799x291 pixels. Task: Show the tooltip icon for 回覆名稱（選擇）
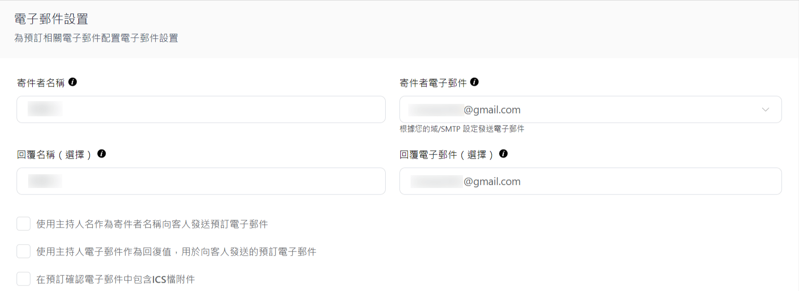[101, 154]
